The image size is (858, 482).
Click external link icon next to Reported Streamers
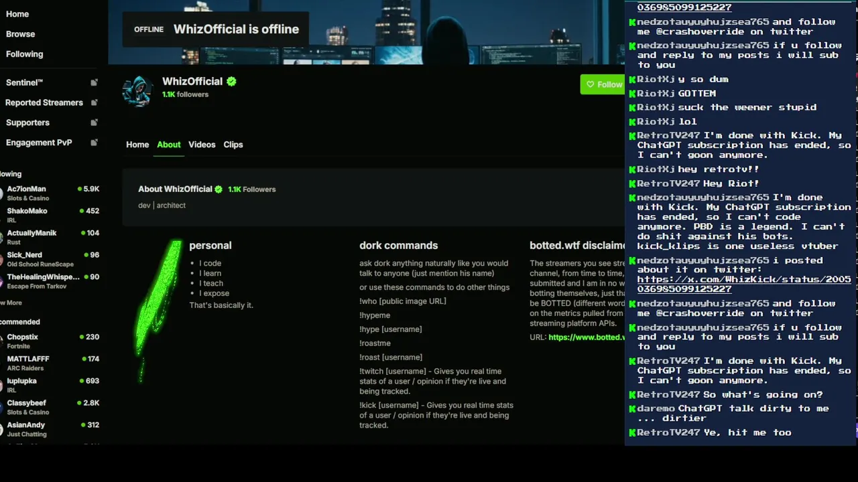94,102
